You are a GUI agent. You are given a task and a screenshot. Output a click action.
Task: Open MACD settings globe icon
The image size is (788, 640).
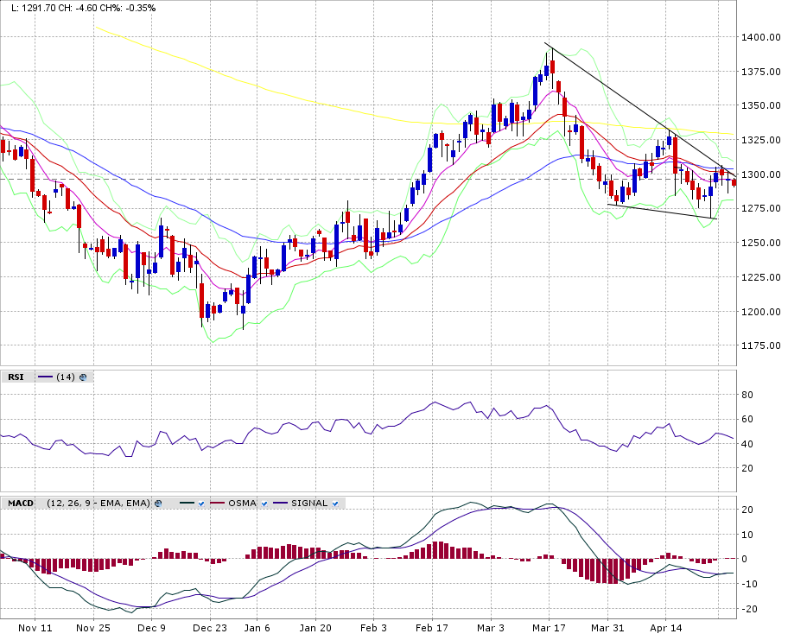pos(158,503)
